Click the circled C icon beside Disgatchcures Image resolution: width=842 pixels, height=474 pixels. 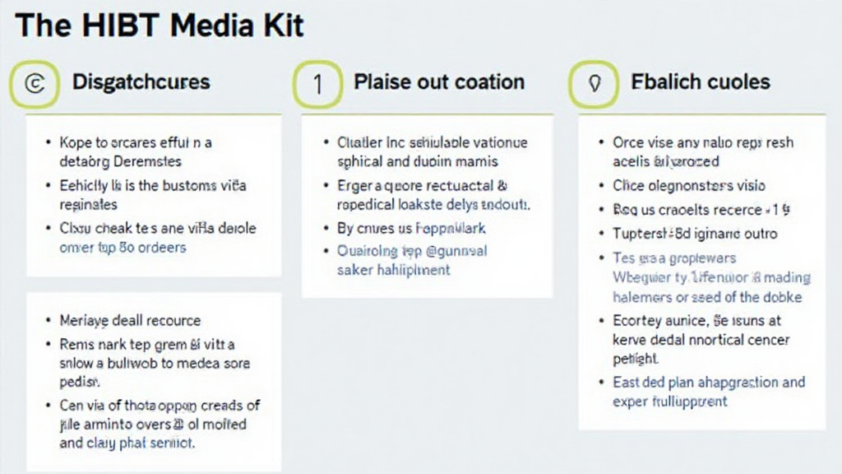coord(35,84)
